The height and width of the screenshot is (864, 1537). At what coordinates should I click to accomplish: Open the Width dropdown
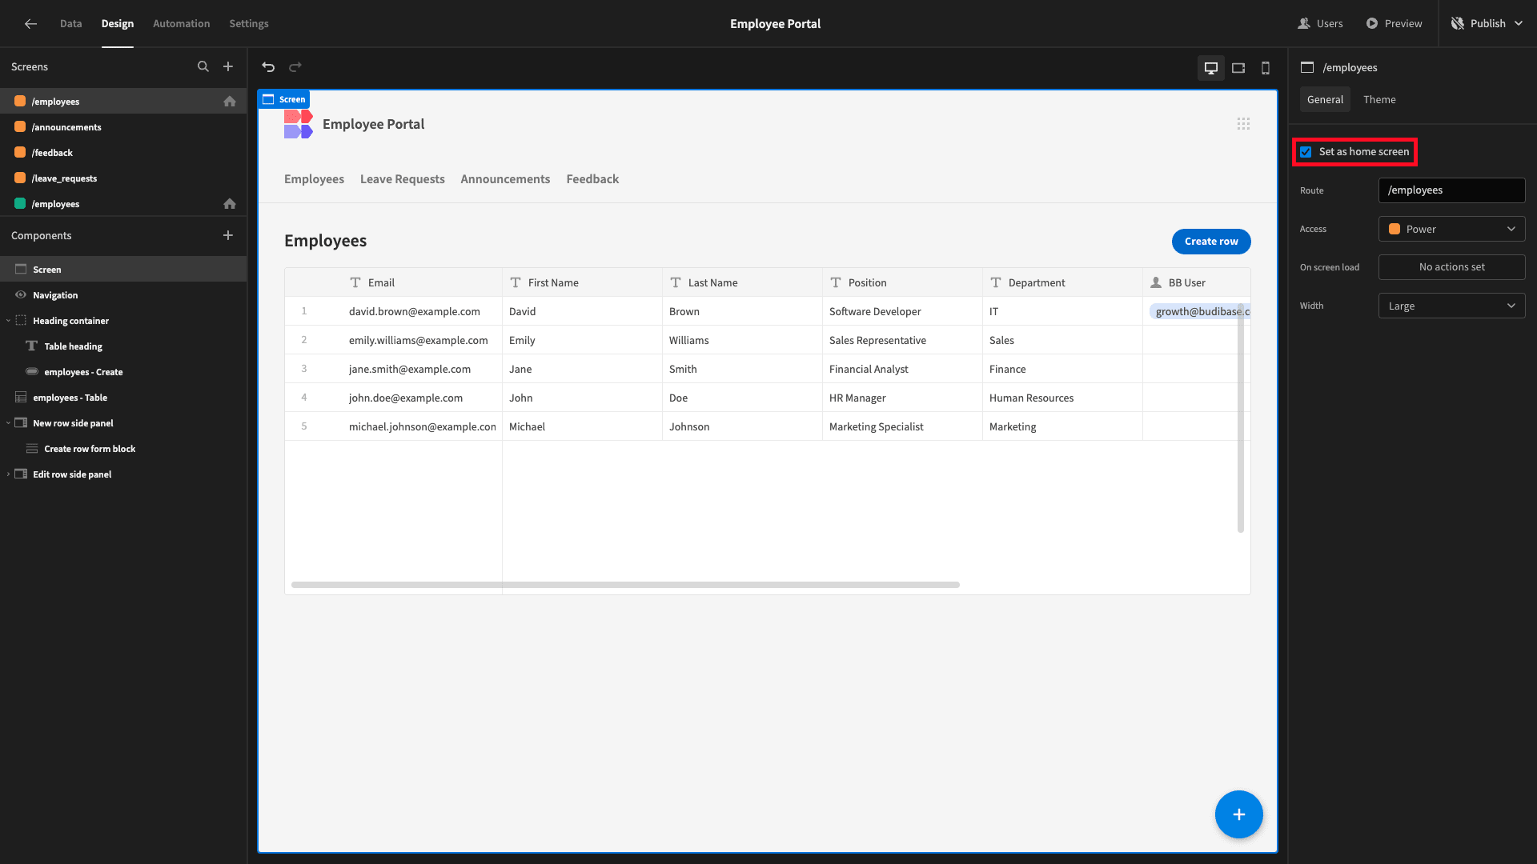1451,306
